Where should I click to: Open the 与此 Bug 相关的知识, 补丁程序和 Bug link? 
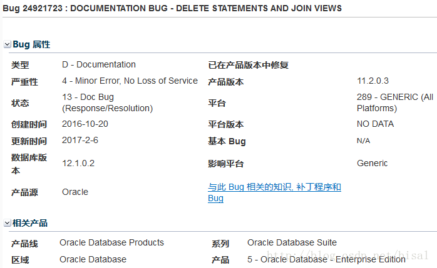click(x=274, y=192)
